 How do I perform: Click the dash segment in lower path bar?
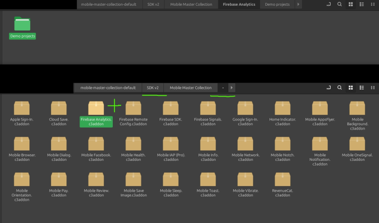223,88
